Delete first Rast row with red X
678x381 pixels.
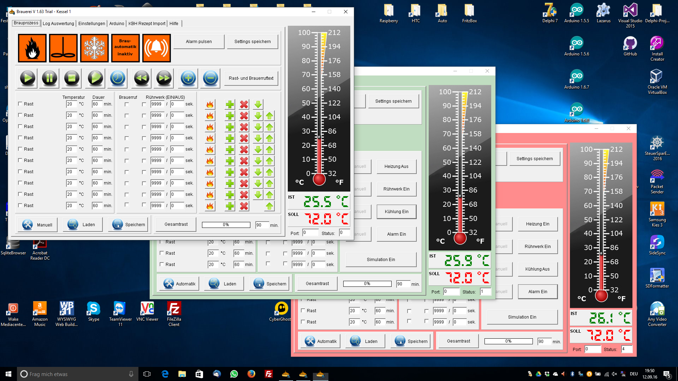tap(244, 104)
